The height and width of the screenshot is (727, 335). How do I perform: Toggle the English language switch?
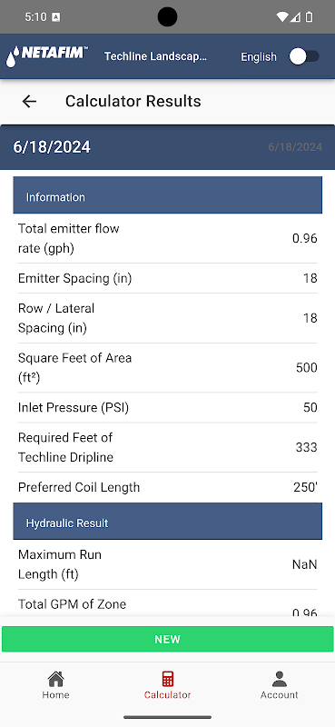(x=304, y=56)
